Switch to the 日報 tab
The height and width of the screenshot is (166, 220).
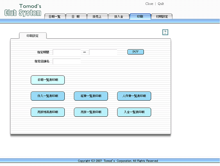(x=76, y=17)
